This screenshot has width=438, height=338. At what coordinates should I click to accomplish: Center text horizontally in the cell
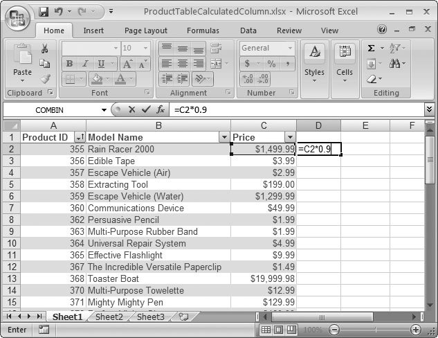pyautogui.click(x=183, y=64)
